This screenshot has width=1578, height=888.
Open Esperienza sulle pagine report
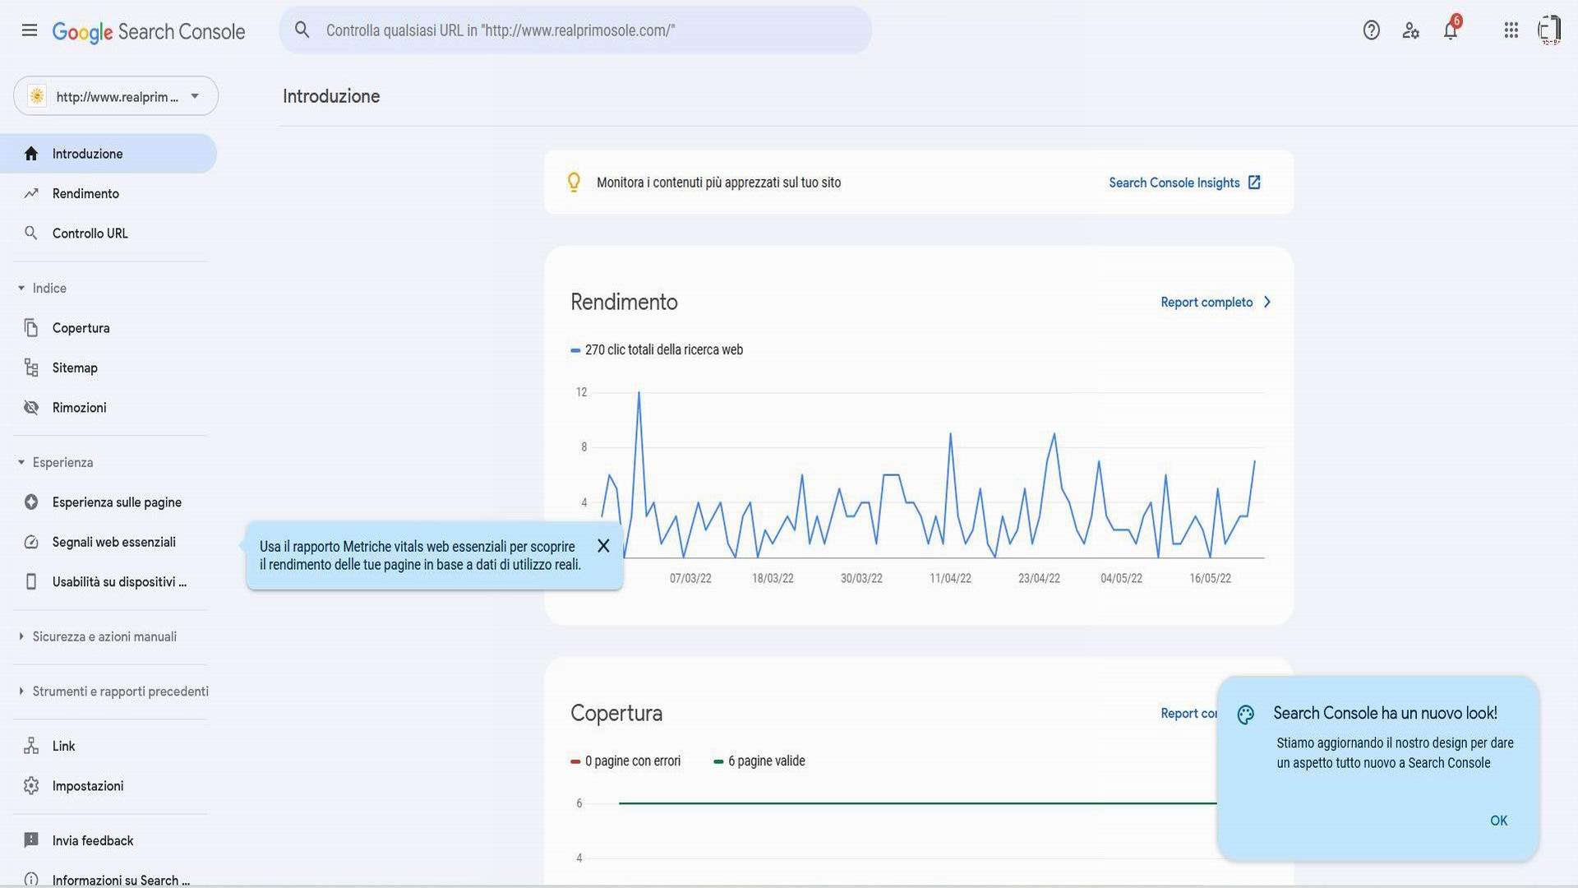[x=108, y=502]
